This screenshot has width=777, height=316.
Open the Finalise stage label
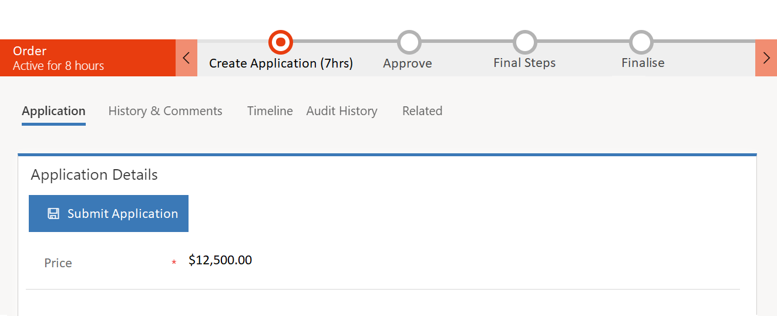coord(643,63)
